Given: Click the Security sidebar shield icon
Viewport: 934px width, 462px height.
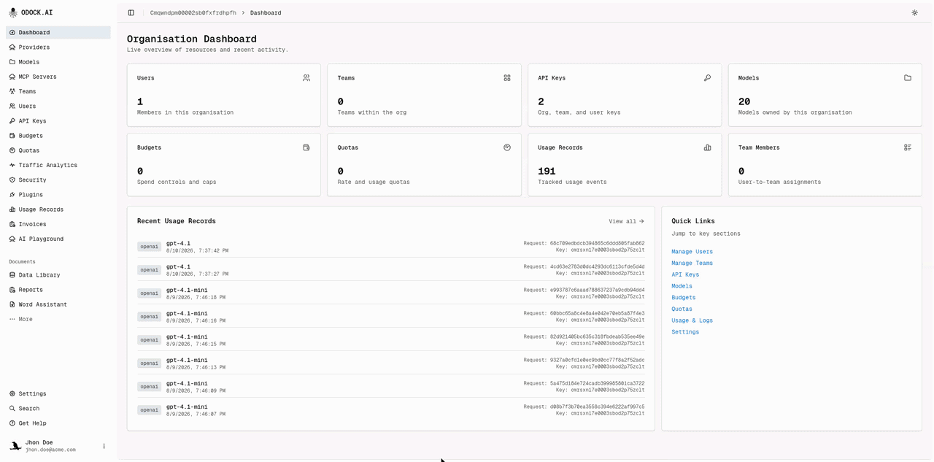Looking at the screenshot, I should [12, 180].
